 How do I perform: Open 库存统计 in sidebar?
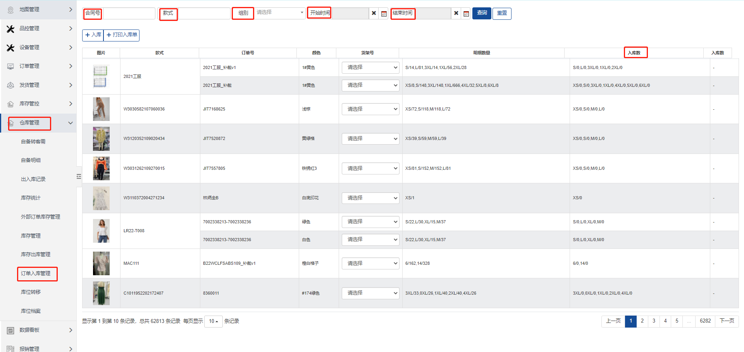[31, 198]
